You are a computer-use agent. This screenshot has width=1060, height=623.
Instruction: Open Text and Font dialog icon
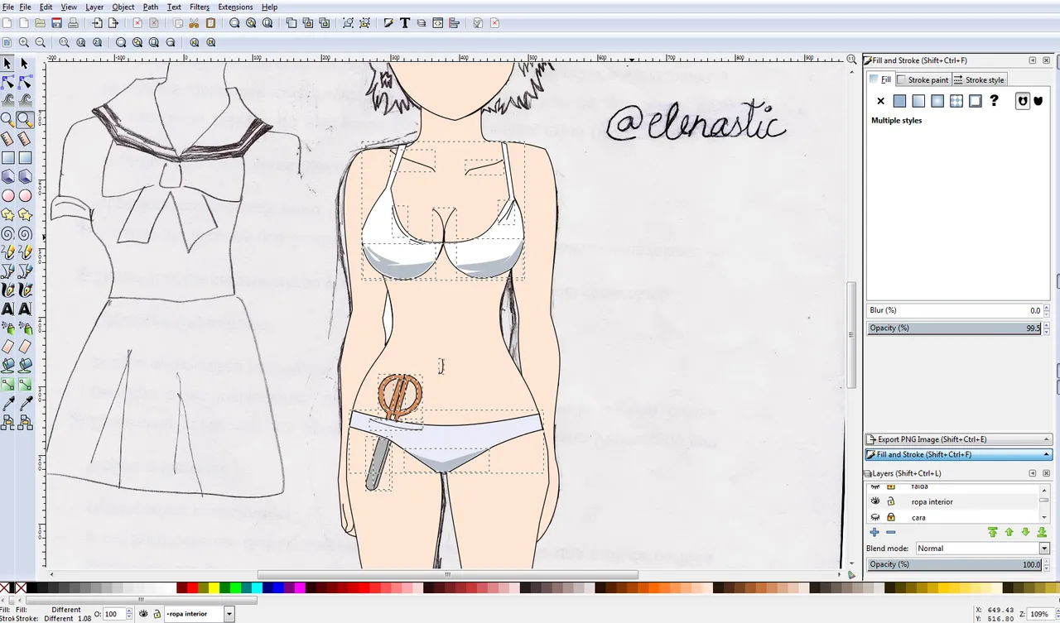pos(405,23)
